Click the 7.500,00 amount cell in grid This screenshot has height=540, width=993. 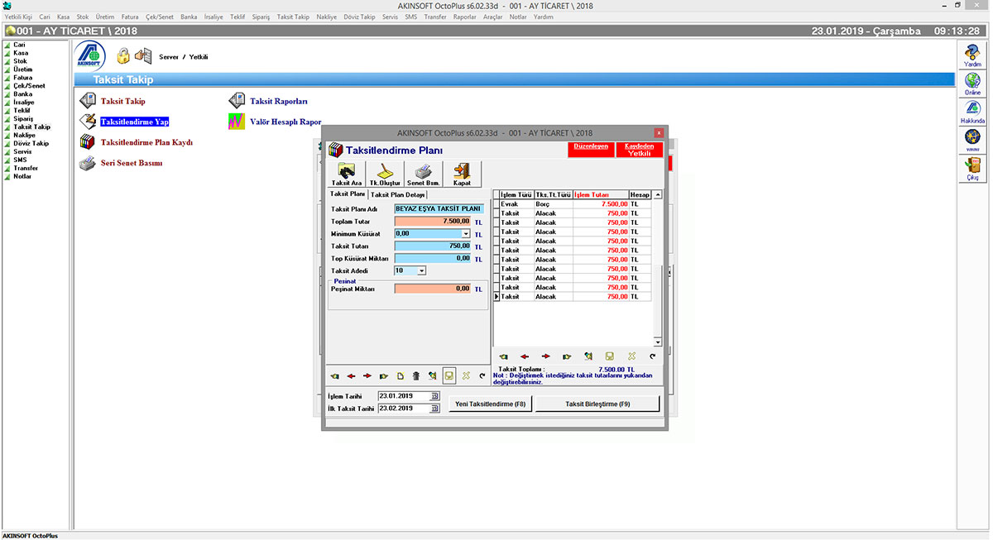pos(601,203)
